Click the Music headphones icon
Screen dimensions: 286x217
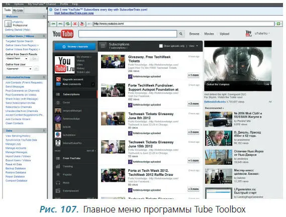point(58,183)
